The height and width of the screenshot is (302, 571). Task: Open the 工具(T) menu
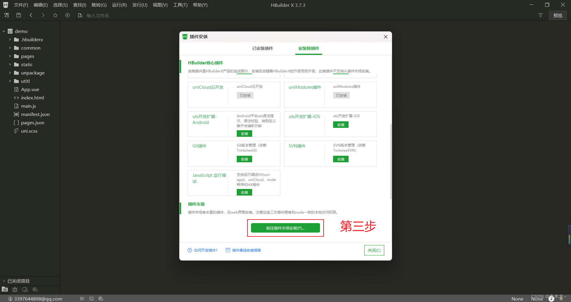click(x=180, y=5)
